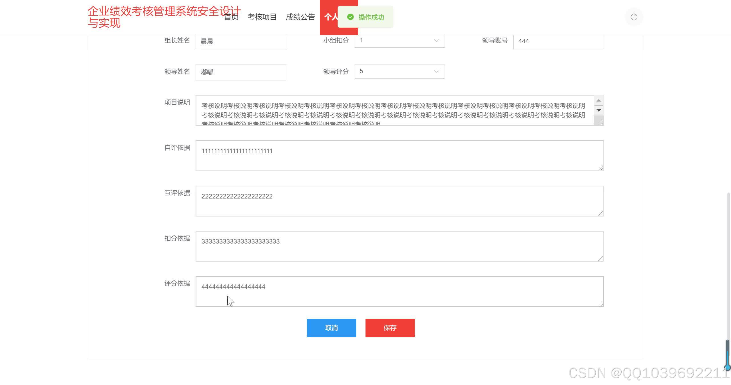
Task: Open 成绩公告 navigation item
Action: tap(300, 17)
